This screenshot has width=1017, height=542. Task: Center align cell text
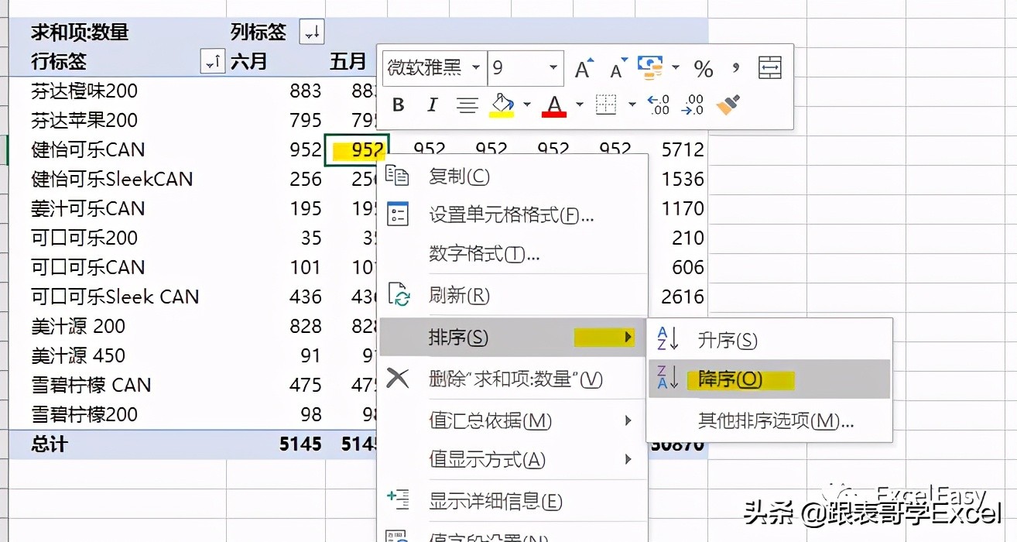tap(467, 105)
